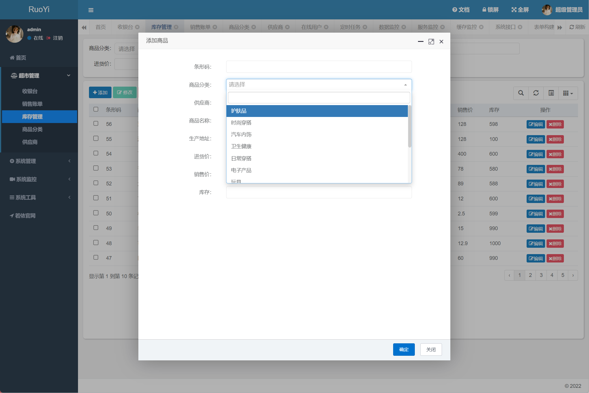This screenshot has width=589, height=393.
Task: Click the table search magnifier icon
Action: tap(521, 93)
